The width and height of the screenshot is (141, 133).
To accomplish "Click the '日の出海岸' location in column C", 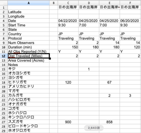I will click(x=68, y=7).
